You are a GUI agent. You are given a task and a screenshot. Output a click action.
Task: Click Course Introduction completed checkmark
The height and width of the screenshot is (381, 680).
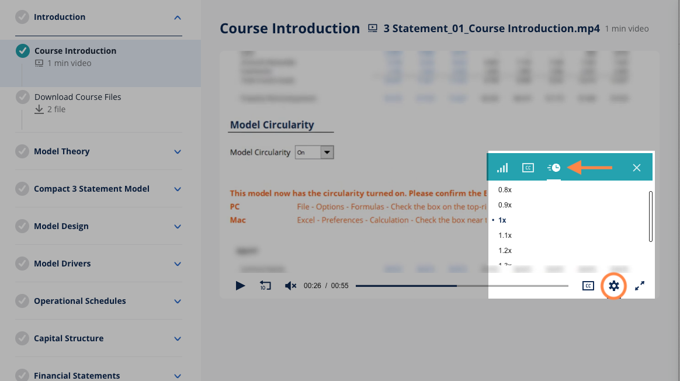23,51
